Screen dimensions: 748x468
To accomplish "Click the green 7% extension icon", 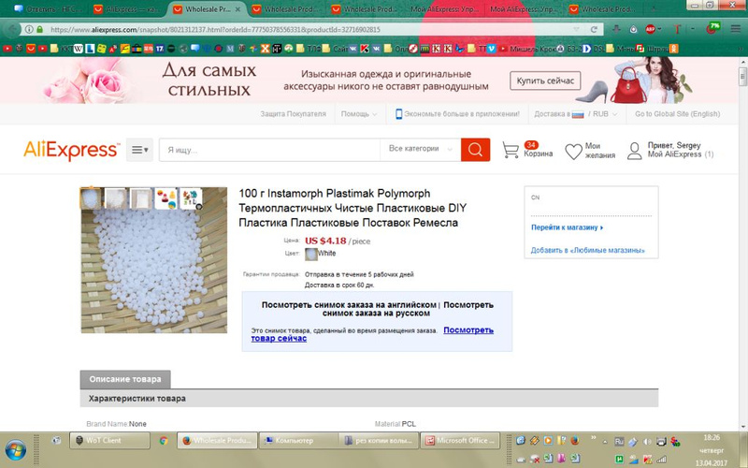I will (712, 29).
